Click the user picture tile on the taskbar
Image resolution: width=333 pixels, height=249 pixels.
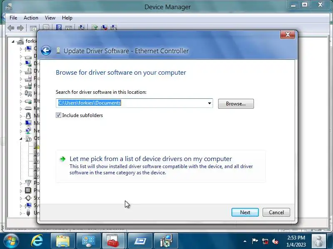point(319,241)
